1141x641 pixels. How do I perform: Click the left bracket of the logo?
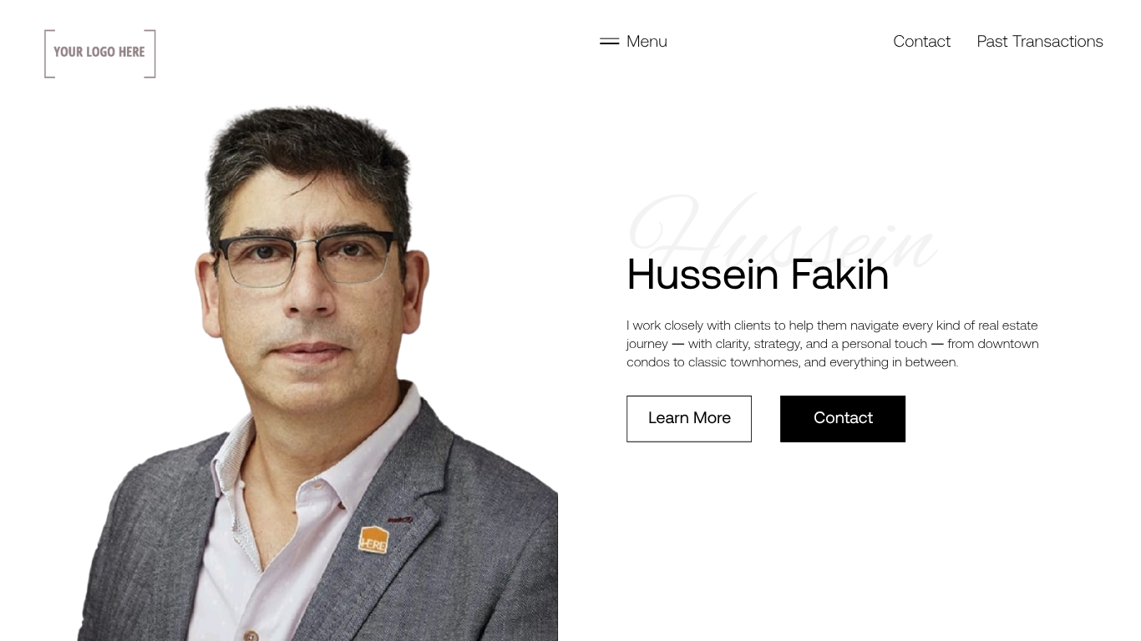[49, 53]
